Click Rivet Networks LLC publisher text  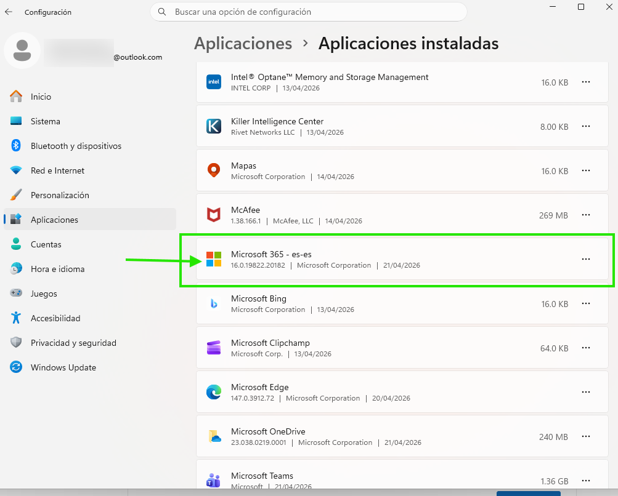262,132
